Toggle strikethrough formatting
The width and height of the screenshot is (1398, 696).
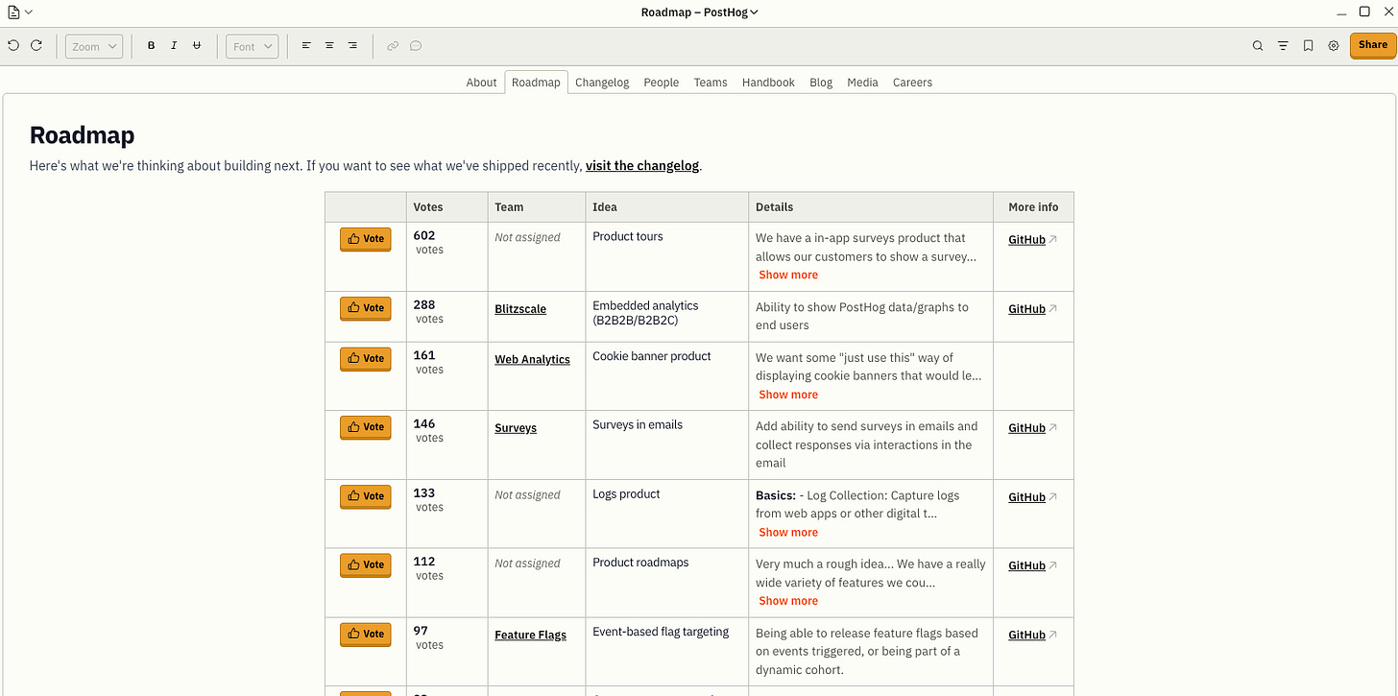tap(197, 46)
